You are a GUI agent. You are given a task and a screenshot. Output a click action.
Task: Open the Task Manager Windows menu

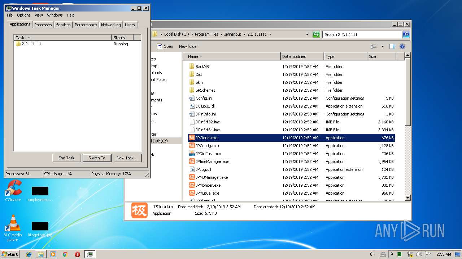pos(55,15)
